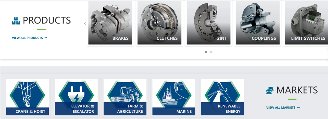Open the Limit Switches product card
Screen dimensions: 328x119
click(x=306, y=22)
